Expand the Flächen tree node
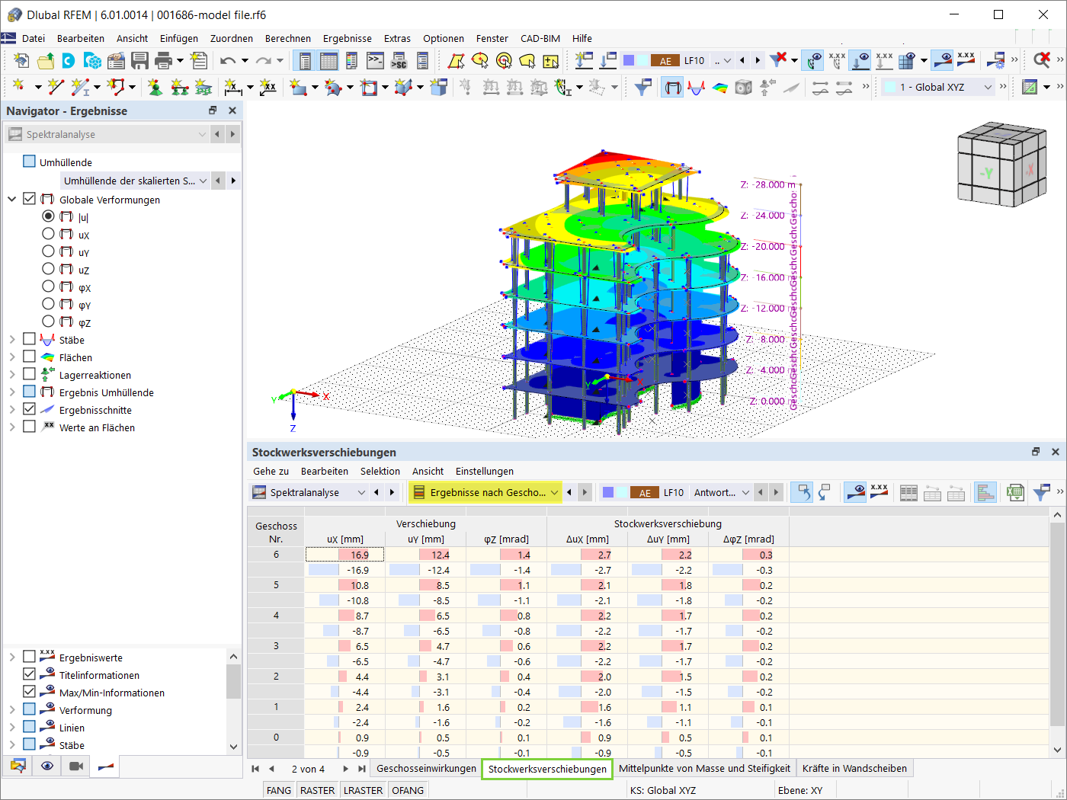The image size is (1067, 800). tap(12, 357)
